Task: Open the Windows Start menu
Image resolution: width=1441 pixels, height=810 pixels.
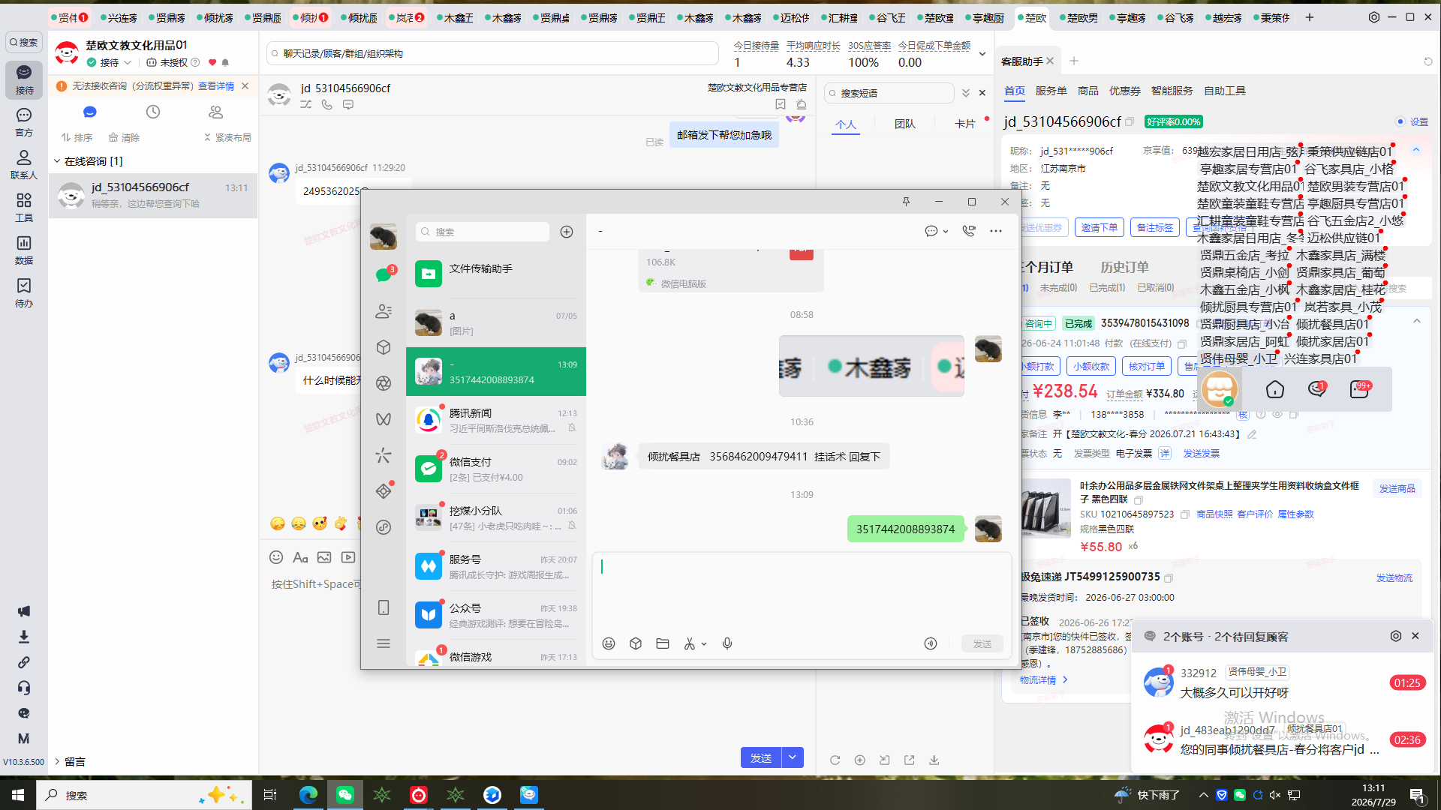Action: tap(18, 795)
